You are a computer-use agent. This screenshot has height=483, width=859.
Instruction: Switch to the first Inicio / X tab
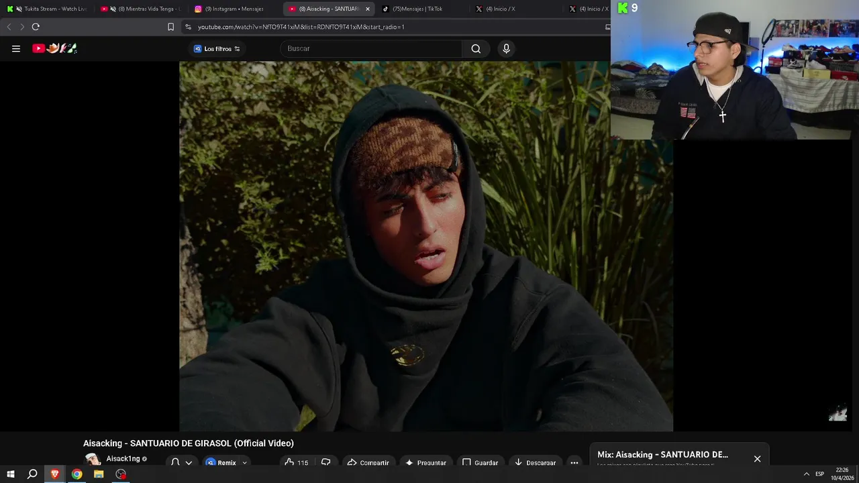coord(515,9)
